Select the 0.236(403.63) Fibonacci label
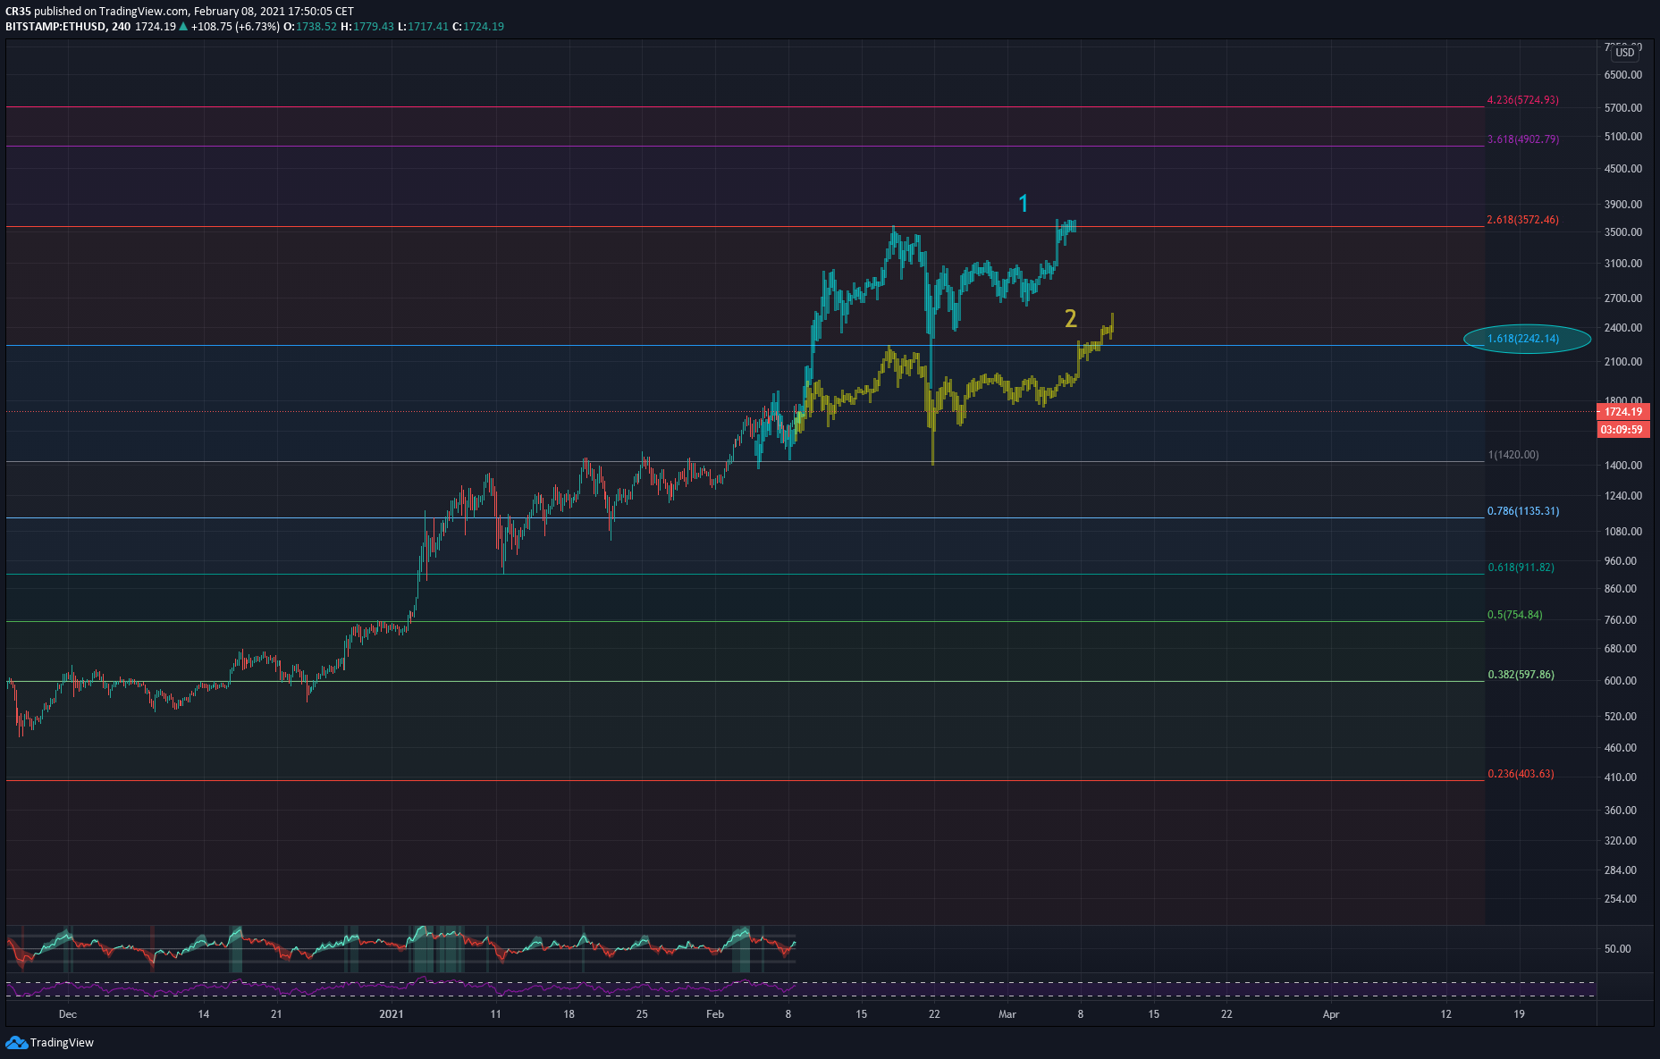1660x1059 pixels. 1521,774
